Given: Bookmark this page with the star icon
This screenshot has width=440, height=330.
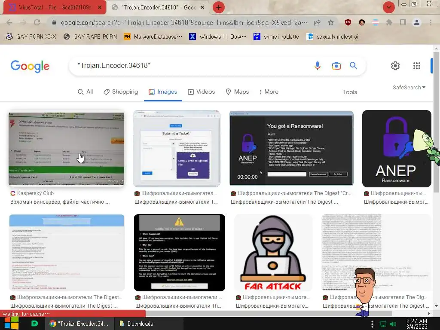Looking at the screenshot, I should tap(331, 22).
